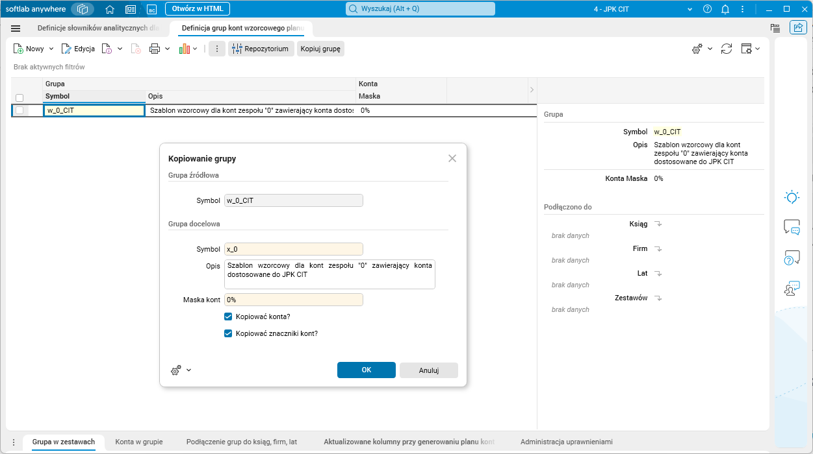The height and width of the screenshot is (454, 813).
Task: Check the w_0_CIT row checkbox
Action: point(19,110)
